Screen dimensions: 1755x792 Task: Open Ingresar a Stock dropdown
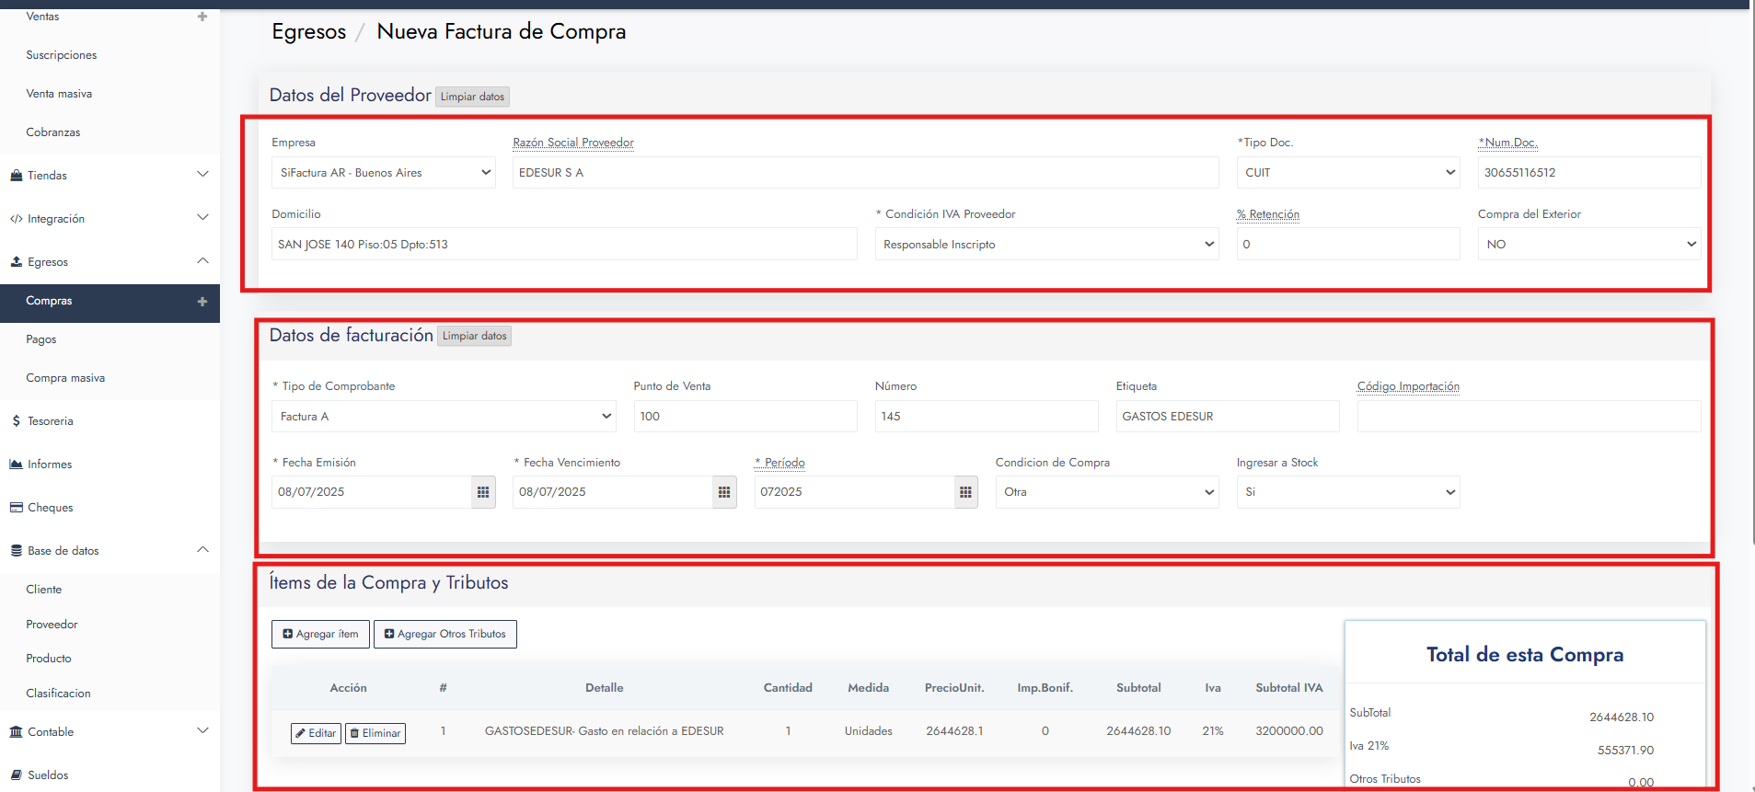[x=1348, y=492]
